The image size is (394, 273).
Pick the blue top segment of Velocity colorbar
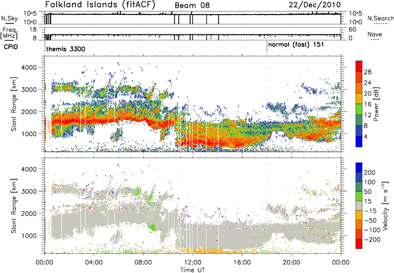click(x=359, y=168)
